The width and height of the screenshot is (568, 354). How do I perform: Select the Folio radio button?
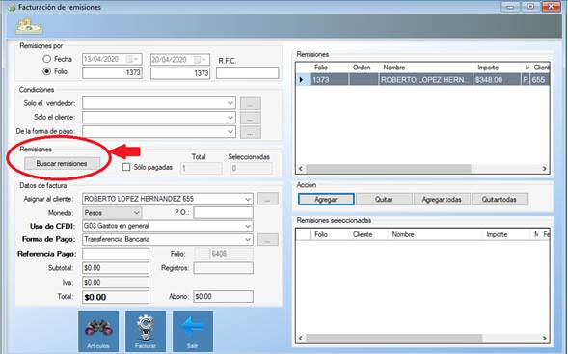[46, 71]
